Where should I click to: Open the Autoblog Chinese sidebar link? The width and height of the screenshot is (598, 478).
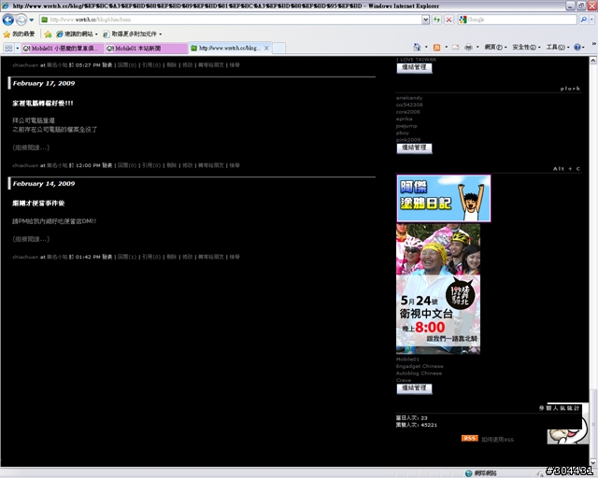[419, 373]
